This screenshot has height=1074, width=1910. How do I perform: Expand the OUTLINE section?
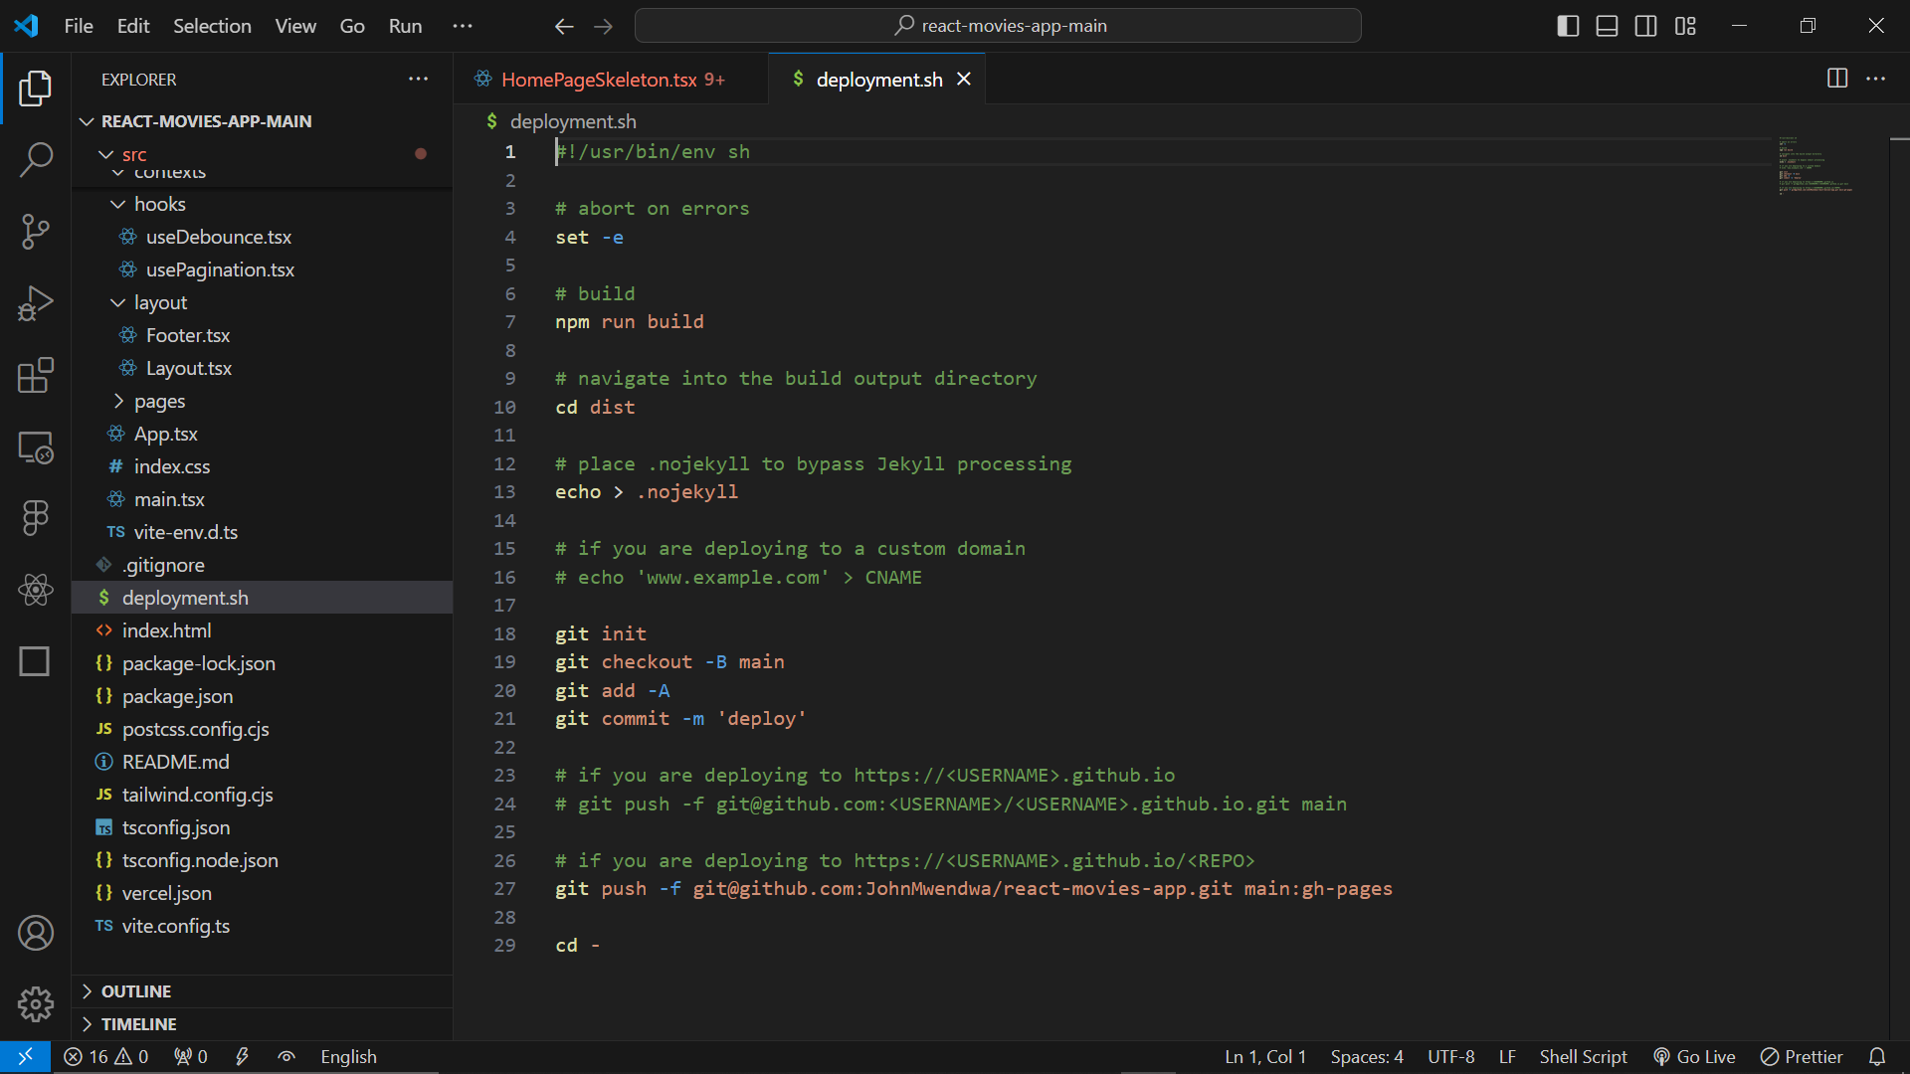pyautogui.click(x=136, y=991)
